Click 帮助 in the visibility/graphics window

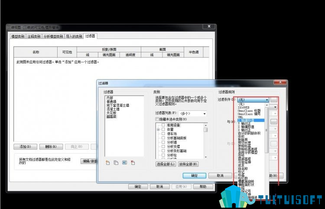(203, 186)
